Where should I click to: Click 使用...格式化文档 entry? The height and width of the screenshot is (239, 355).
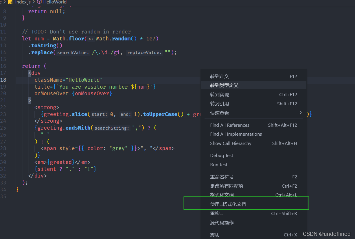point(253,204)
